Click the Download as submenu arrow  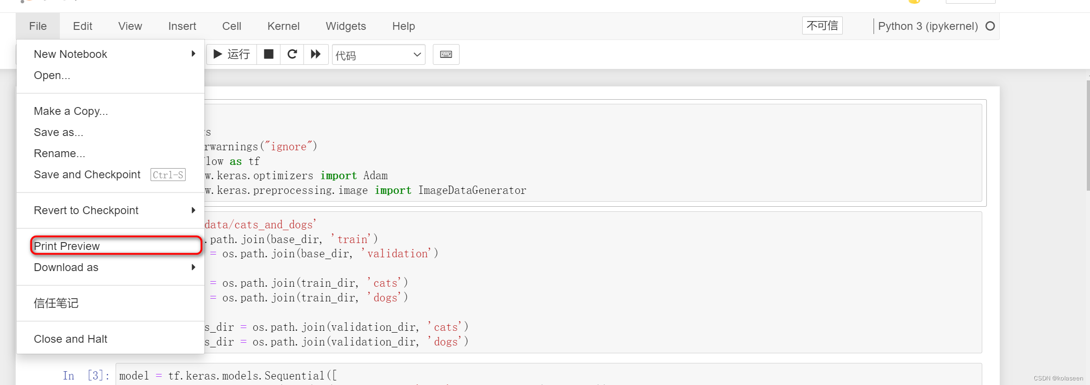pos(193,267)
